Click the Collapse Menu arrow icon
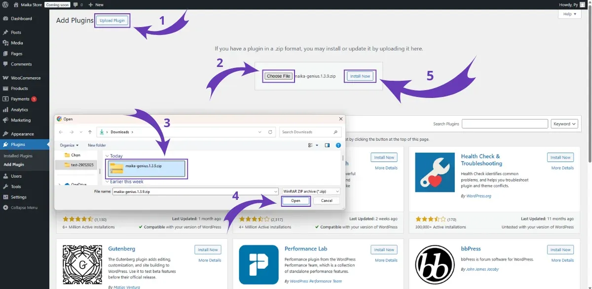Image resolution: width=592 pixels, height=289 pixels. (5, 208)
